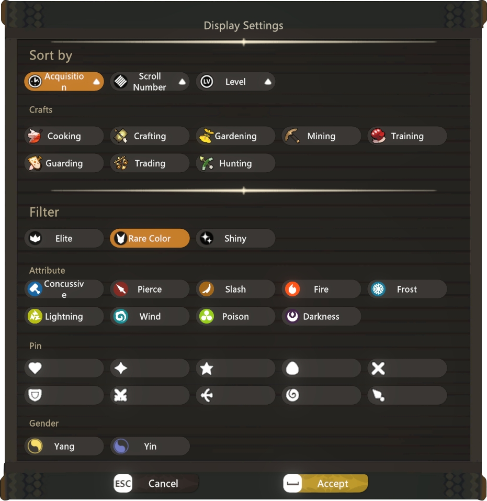The width and height of the screenshot is (487, 501).
Task: Flip the Acquisition sort order arrow
Action: [96, 82]
